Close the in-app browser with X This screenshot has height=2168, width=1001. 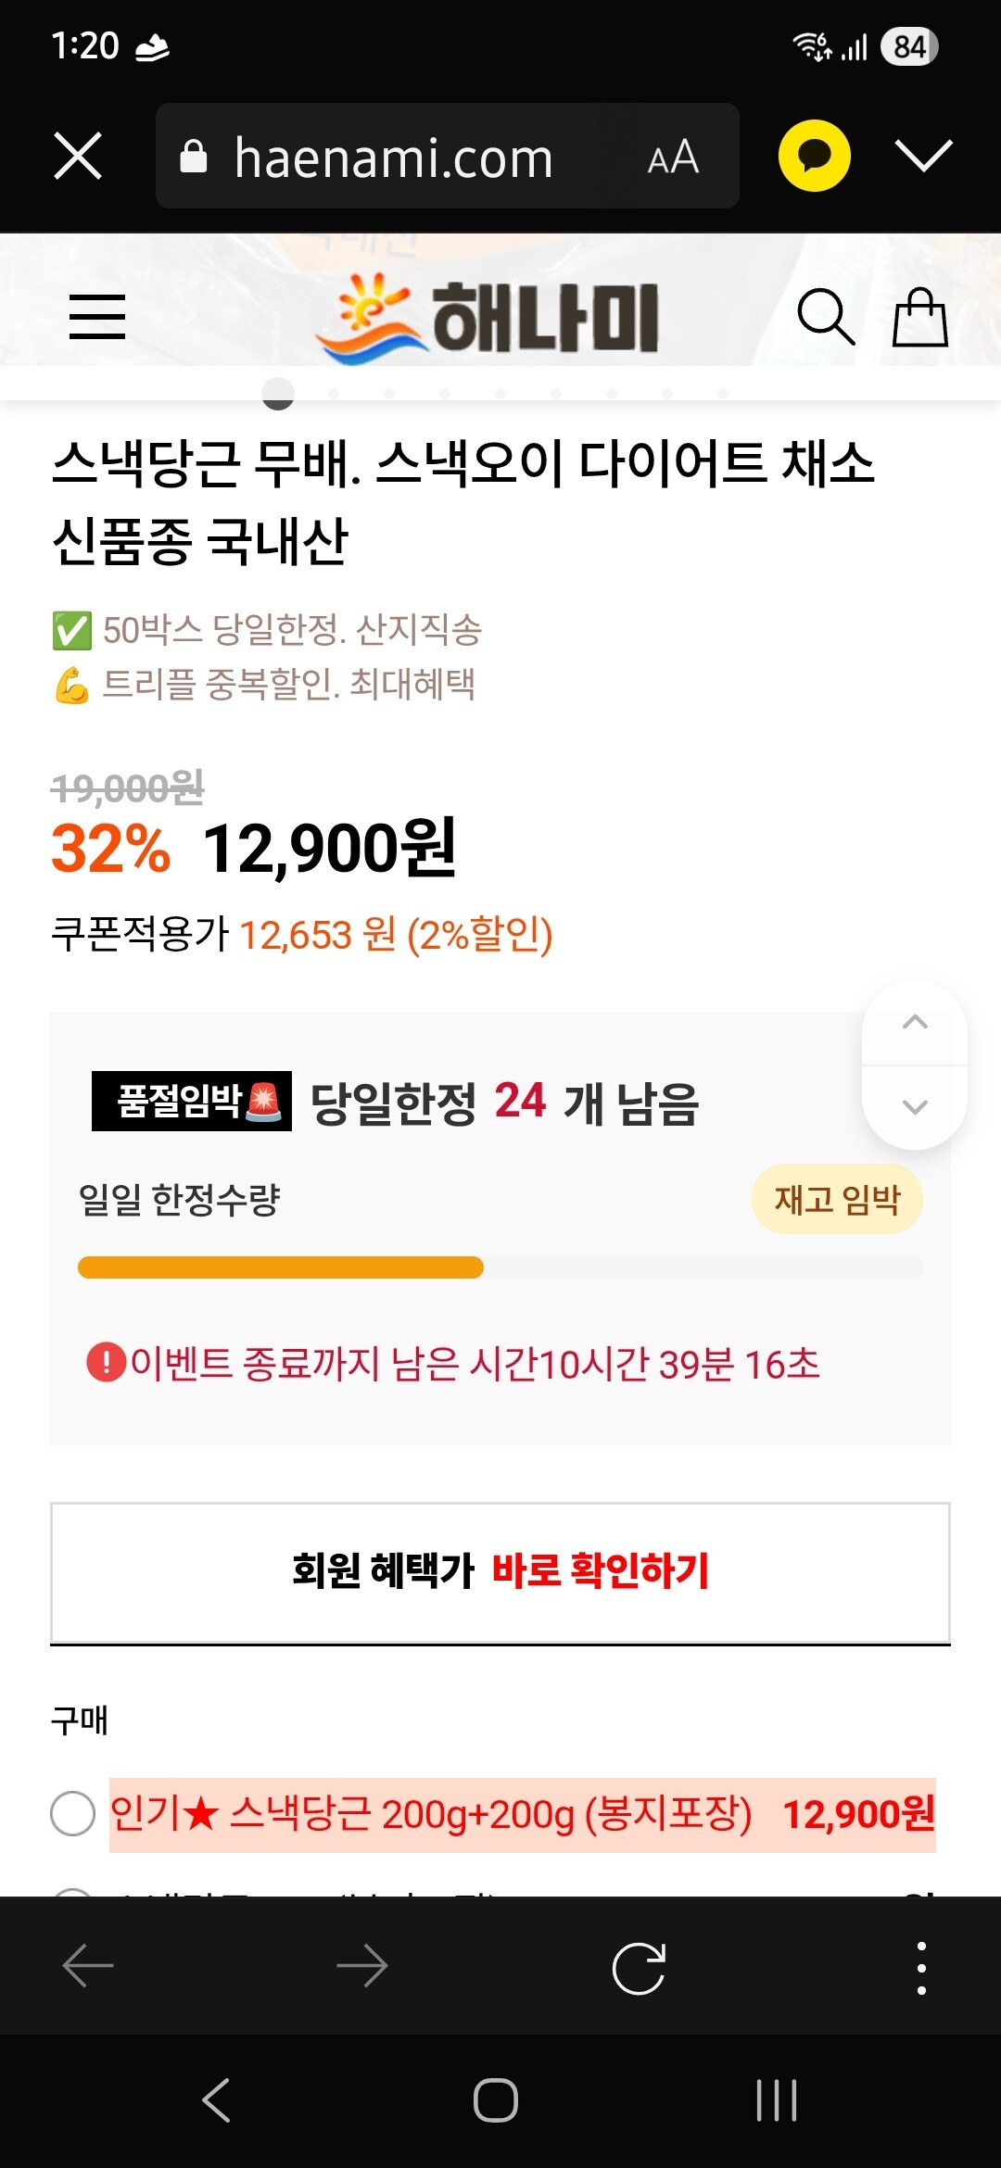[78, 156]
